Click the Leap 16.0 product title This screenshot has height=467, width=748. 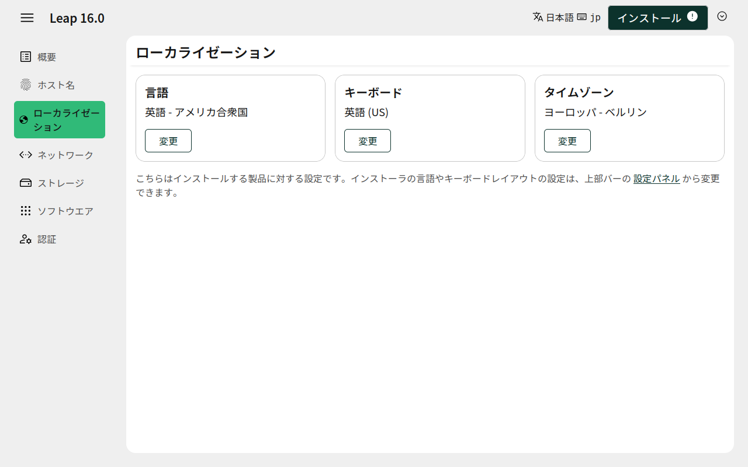tap(77, 18)
